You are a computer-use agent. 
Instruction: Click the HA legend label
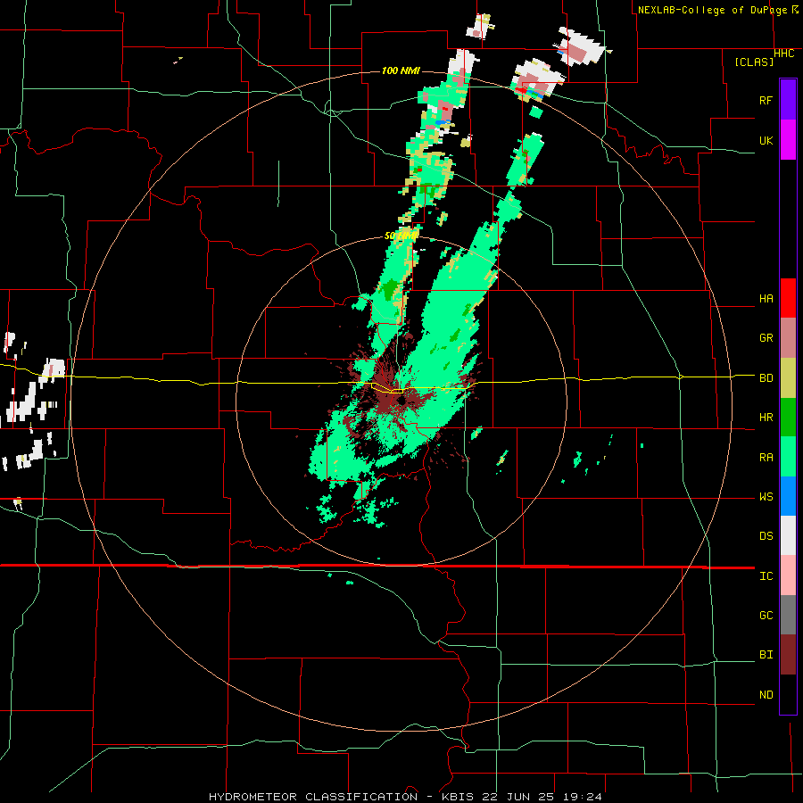[766, 299]
